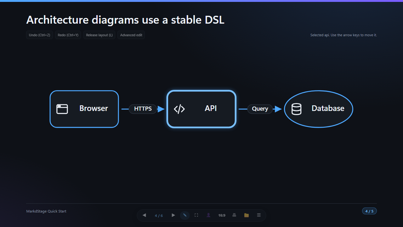Click the Browser node label text
Image resolution: width=403 pixels, height=227 pixels.
[x=94, y=108]
